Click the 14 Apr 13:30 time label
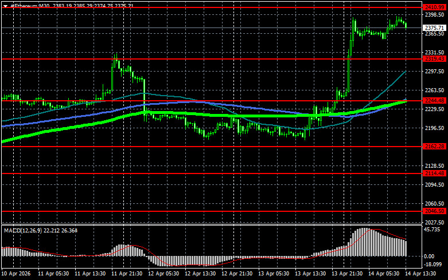Image resolution: width=448 pixels, height=280 pixels. point(420,274)
